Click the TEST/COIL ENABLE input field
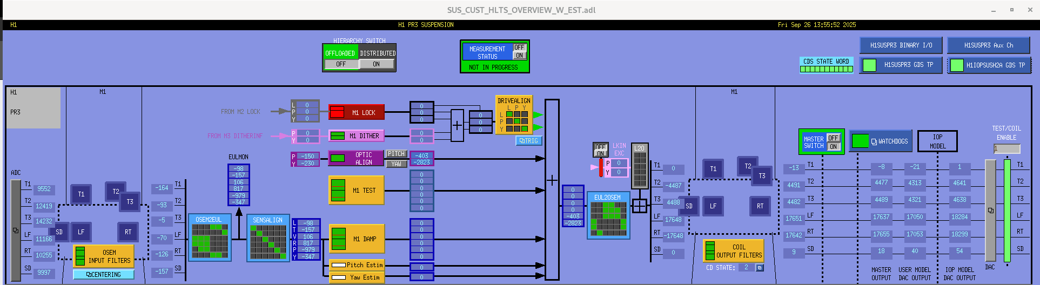This screenshot has width=1040, height=285. [1007, 148]
